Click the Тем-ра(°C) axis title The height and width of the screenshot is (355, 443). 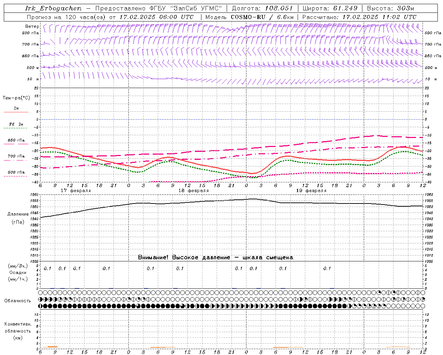(16, 98)
